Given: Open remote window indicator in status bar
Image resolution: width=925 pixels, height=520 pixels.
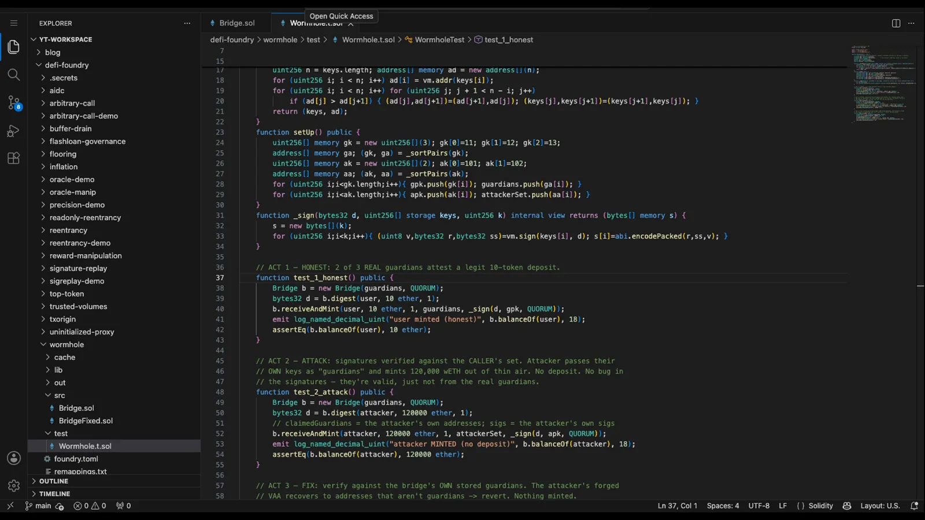Looking at the screenshot, I should (x=10, y=506).
